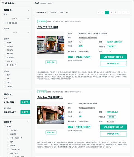Open シャンゼリゼ原宿 property title link
This screenshot has width=134, height=157.
click(47, 27)
